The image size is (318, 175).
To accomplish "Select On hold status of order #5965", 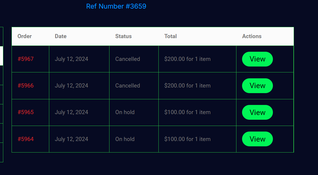I will pos(125,112).
